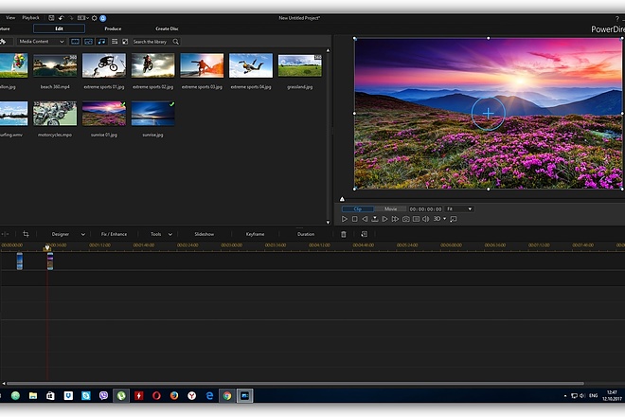This screenshot has width=625, height=417.
Task: Switch to the Produce tab
Action: click(113, 28)
